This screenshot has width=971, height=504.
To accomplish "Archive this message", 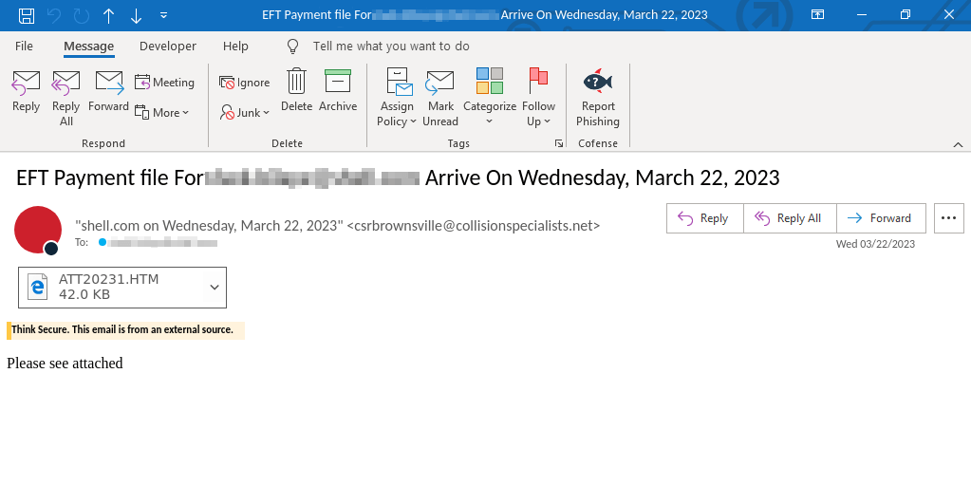I will tap(338, 90).
